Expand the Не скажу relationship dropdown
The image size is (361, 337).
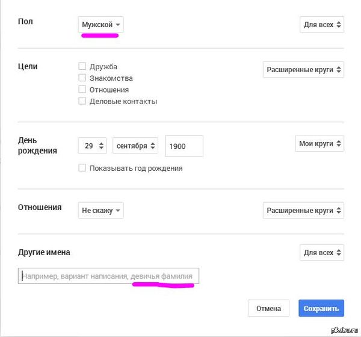[x=101, y=211]
